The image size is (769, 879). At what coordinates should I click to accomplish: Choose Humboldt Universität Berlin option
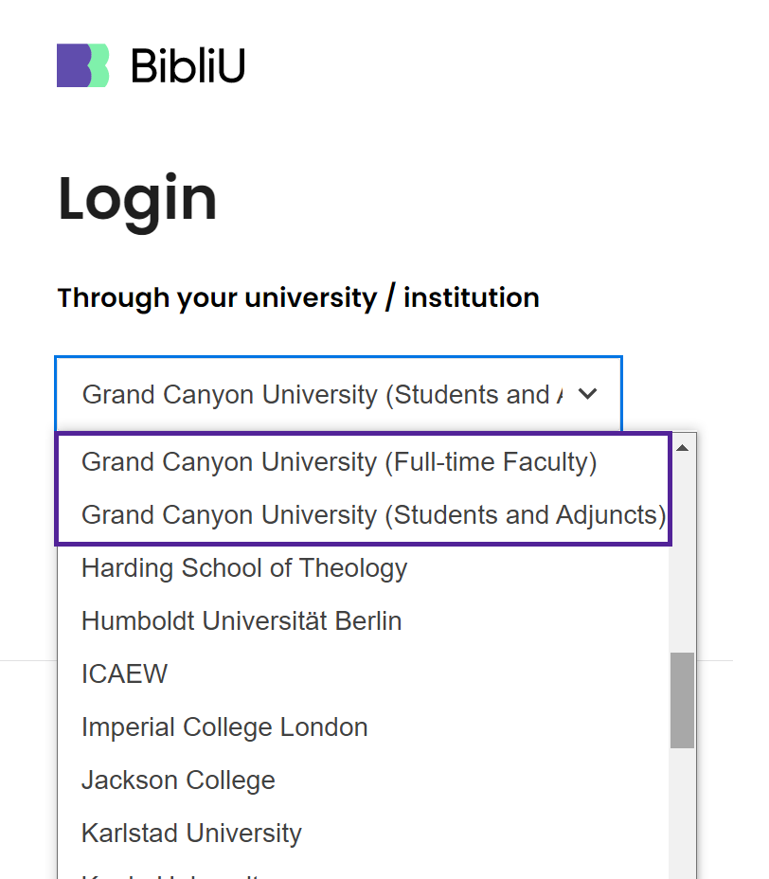coord(364,621)
